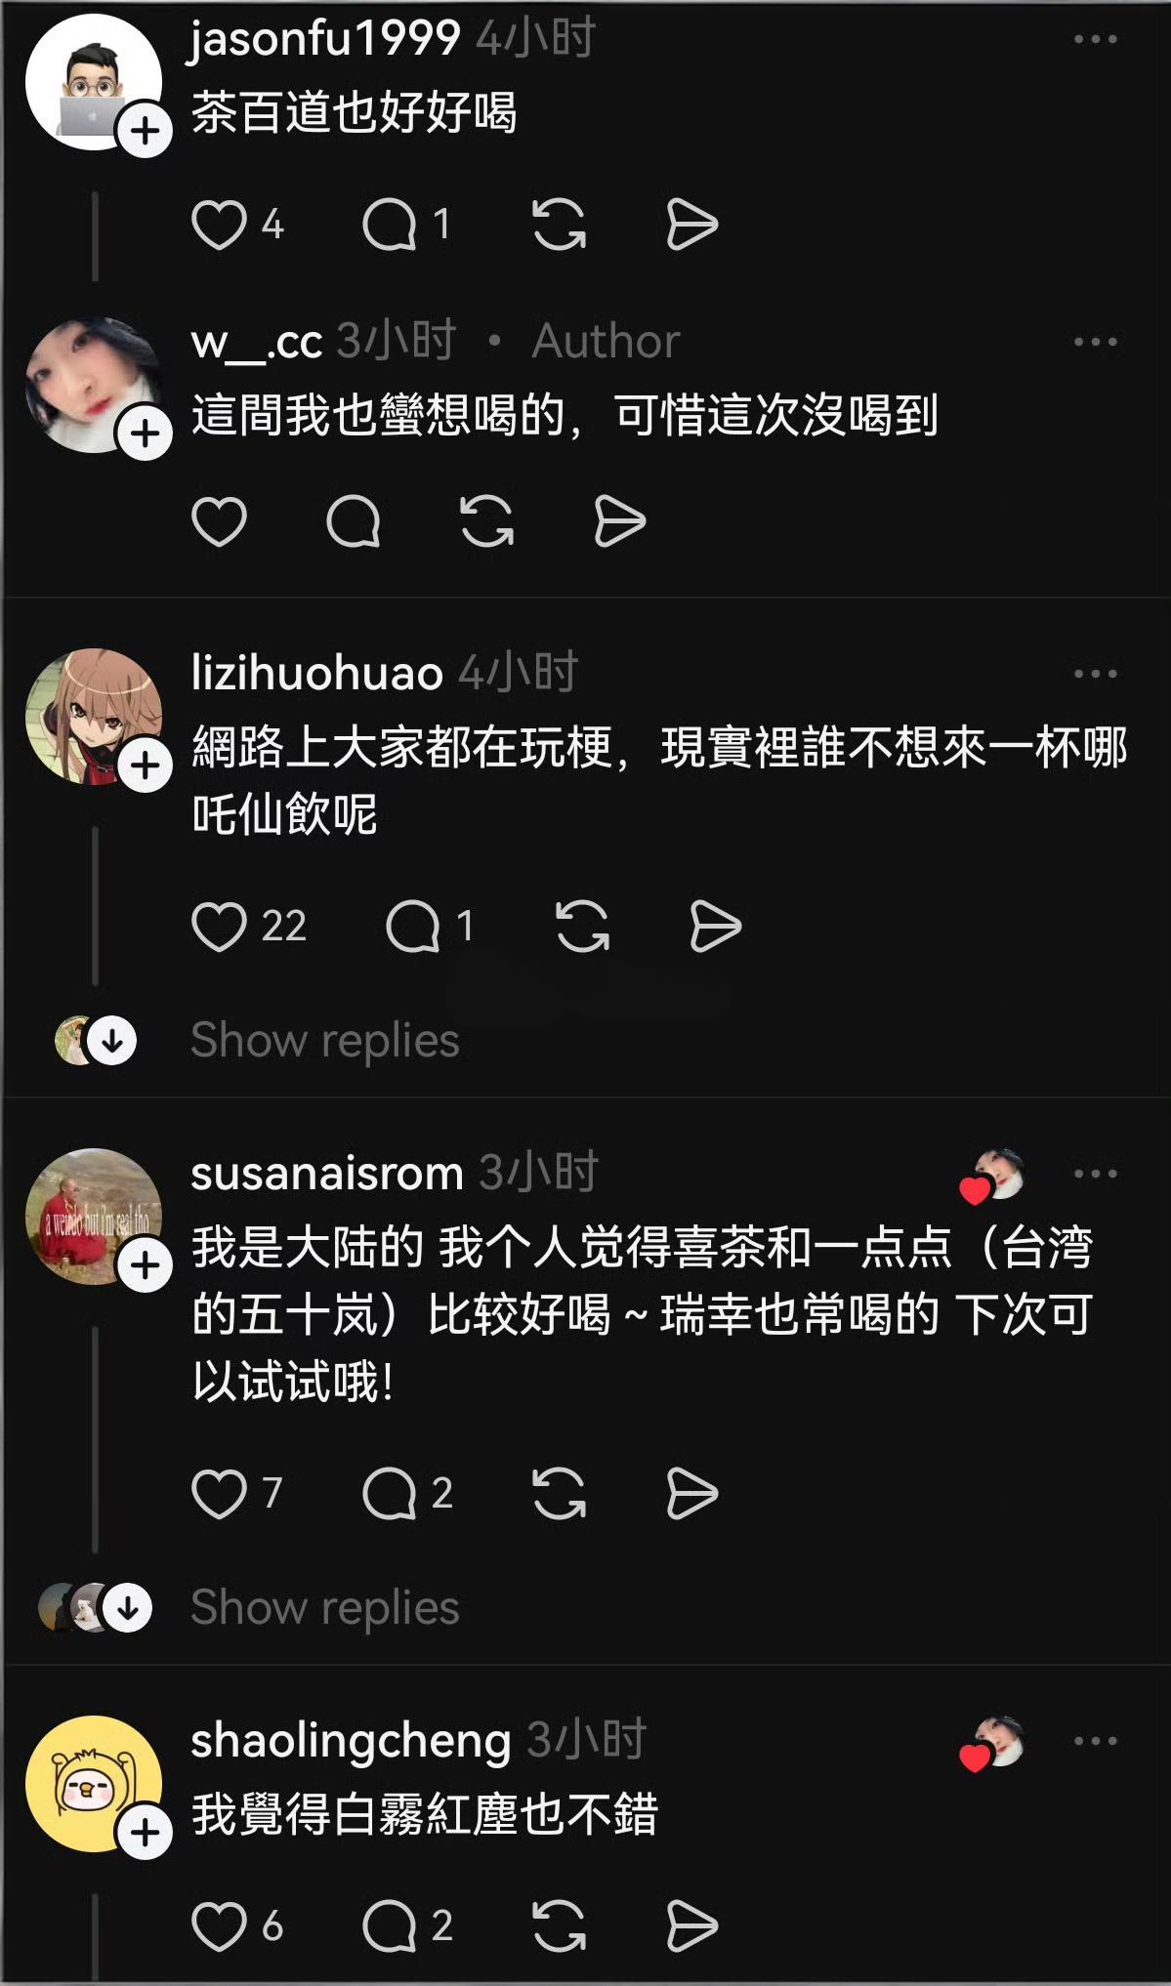Repost jasonfu1999's comment

560,225
